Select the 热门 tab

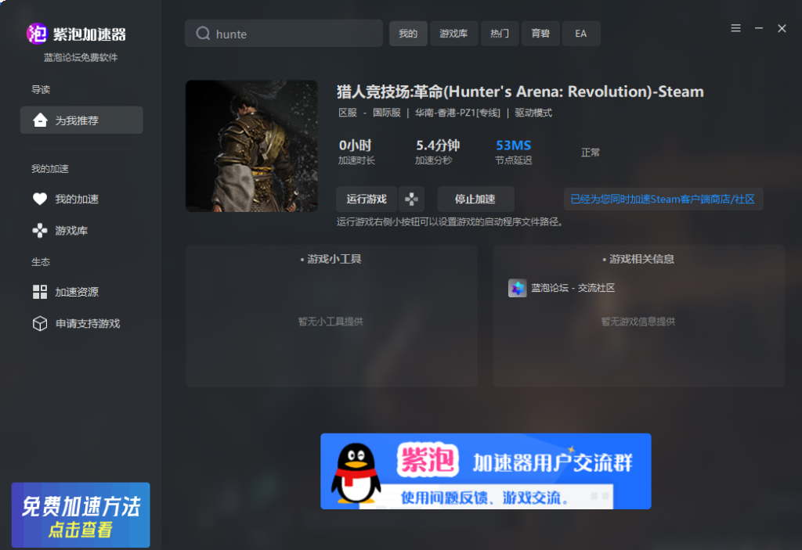pyautogui.click(x=500, y=34)
